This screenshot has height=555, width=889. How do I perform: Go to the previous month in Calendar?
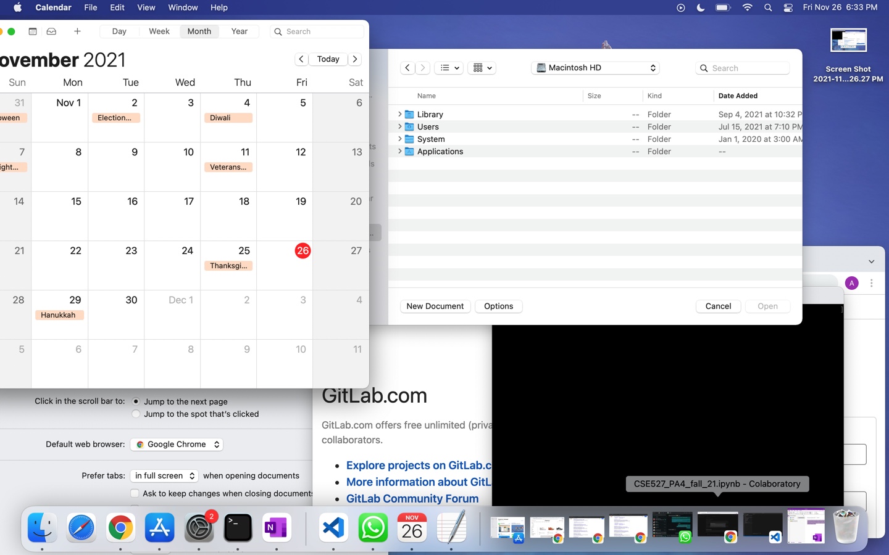[x=301, y=59]
